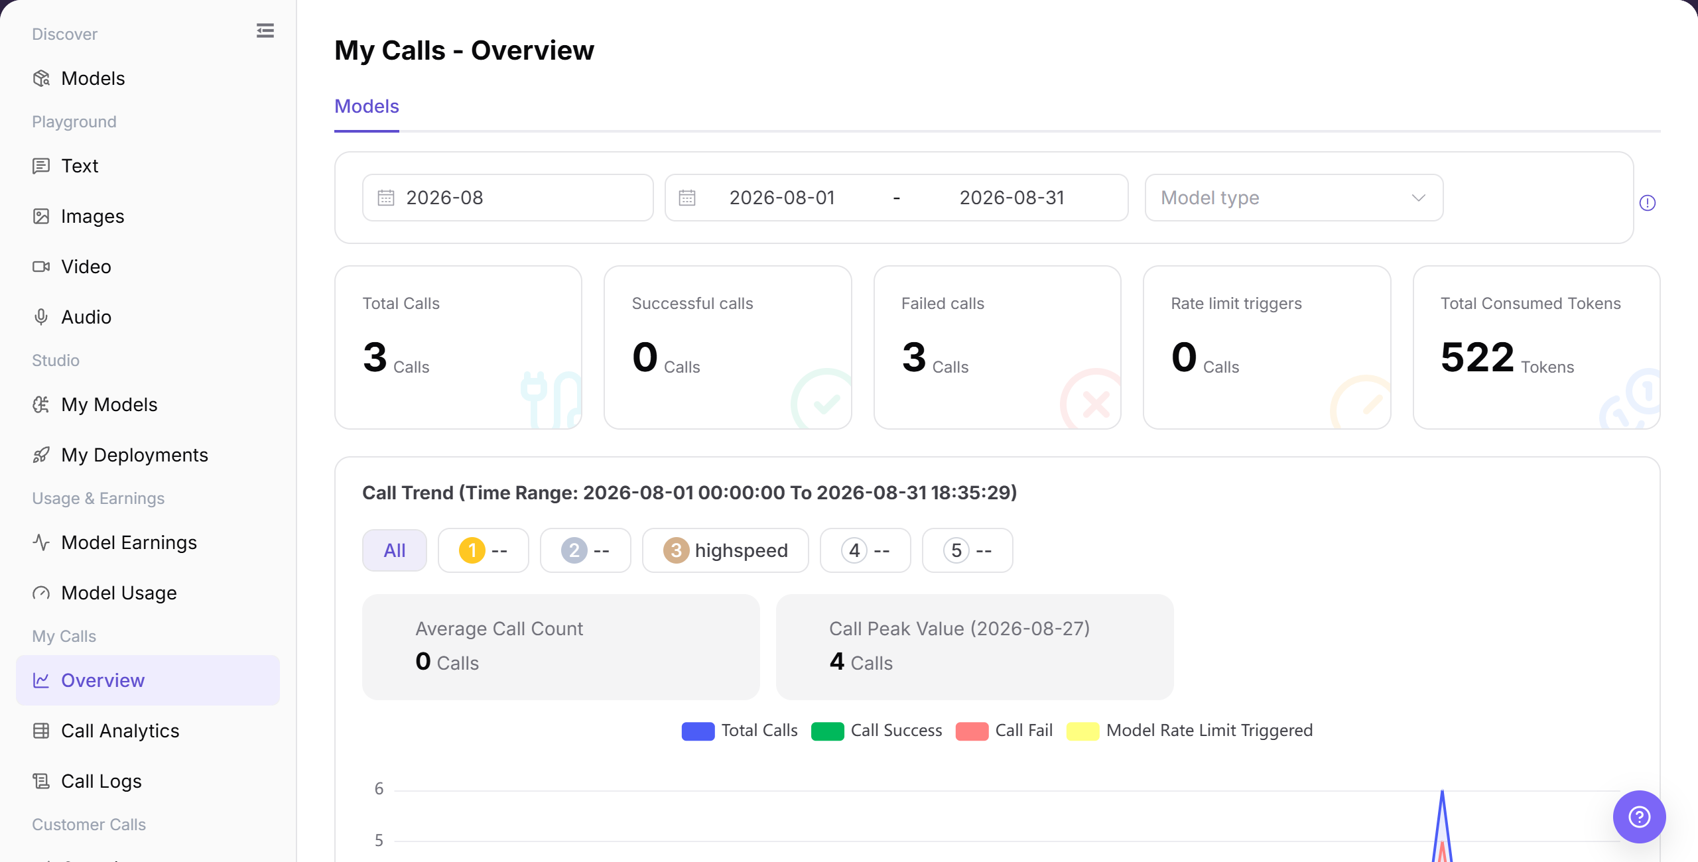Click the end date 2026-08-31 field
Image resolution: width=1698 pixels, height=862 pixels.
coord(1012,198)
